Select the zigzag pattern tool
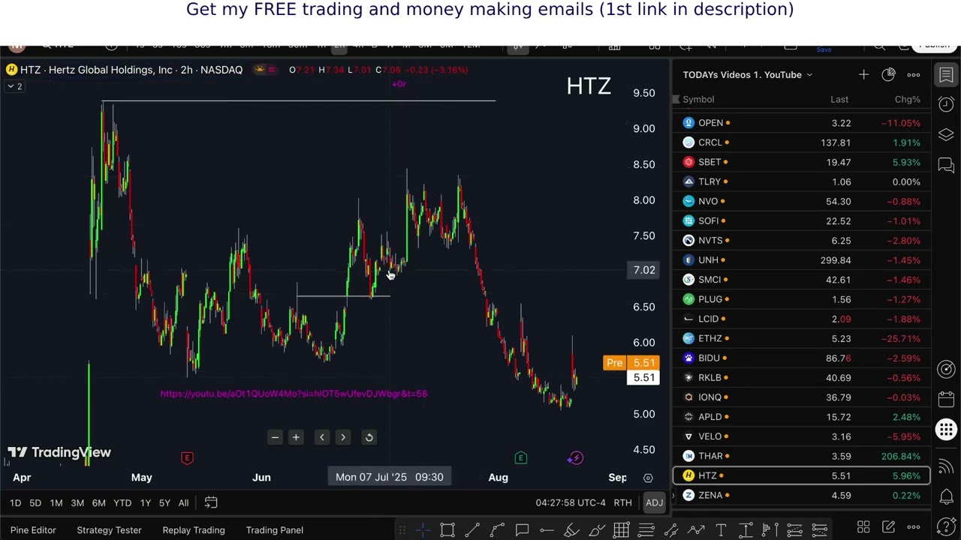This screenshot has height=540, width=961. [695, 530]
